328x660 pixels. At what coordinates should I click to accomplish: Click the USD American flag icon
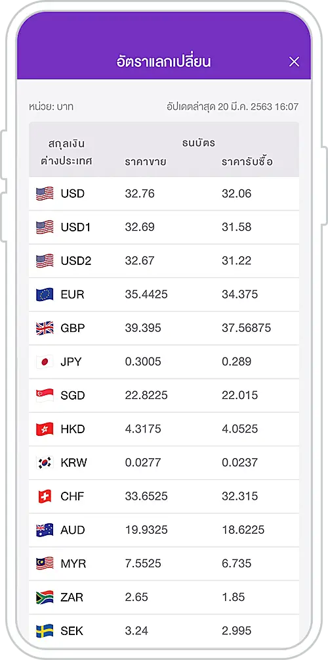pyautogui.click(x=45, y=194)
